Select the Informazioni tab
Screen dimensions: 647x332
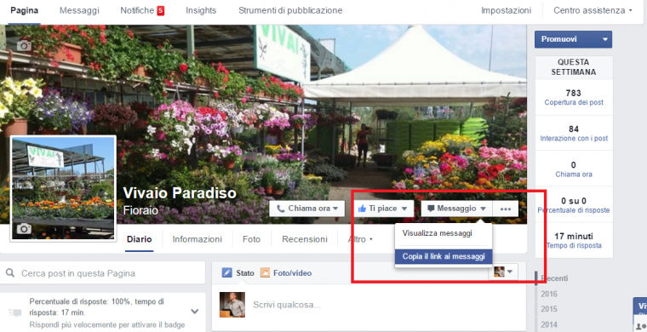coord(198,239)
